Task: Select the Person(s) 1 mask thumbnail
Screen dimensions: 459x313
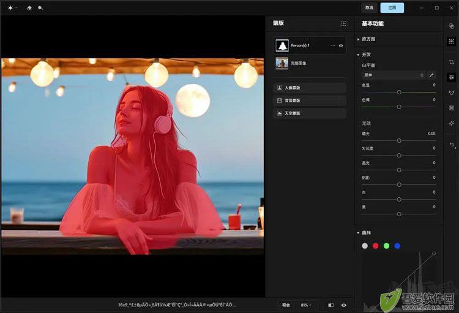Action: (x=282, y=45)
